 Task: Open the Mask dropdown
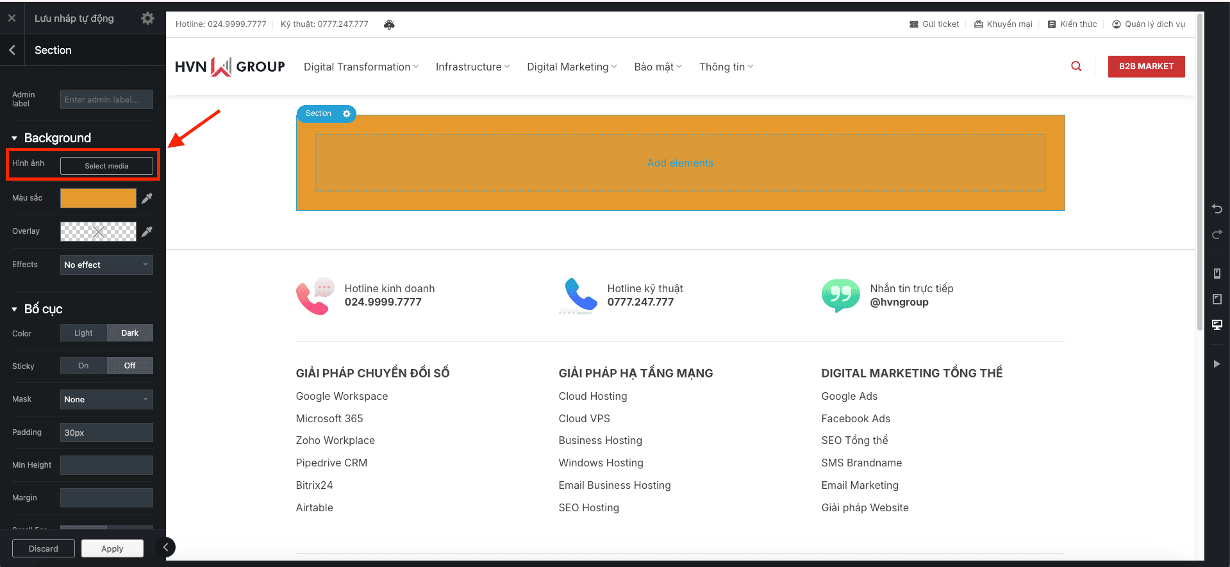click(x=106, y=400)
